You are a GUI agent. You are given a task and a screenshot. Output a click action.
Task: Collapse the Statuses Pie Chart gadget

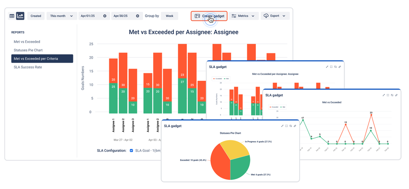point(282,126)
